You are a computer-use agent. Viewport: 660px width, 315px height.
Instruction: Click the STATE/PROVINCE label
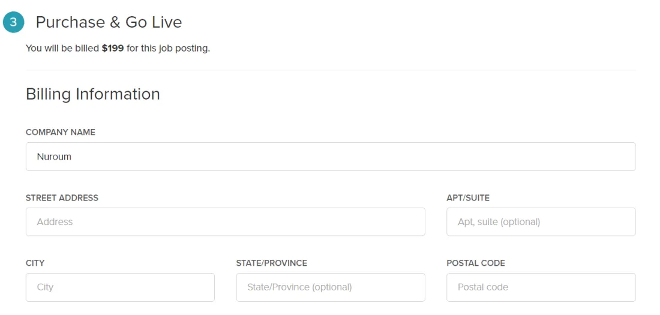coord(271,263)
